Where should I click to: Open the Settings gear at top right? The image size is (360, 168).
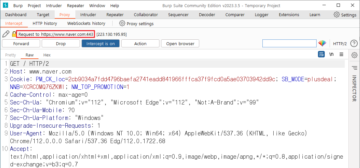[337, 15]
